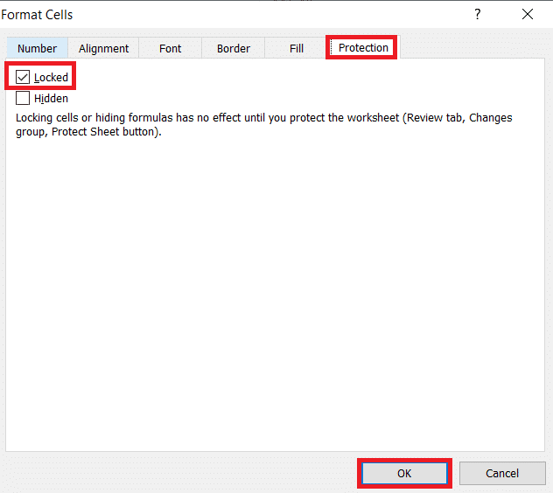Click the blank tab strip right of Protection
Image resolution: width=553 pixels, height=493 pixels.
(472, 49)
